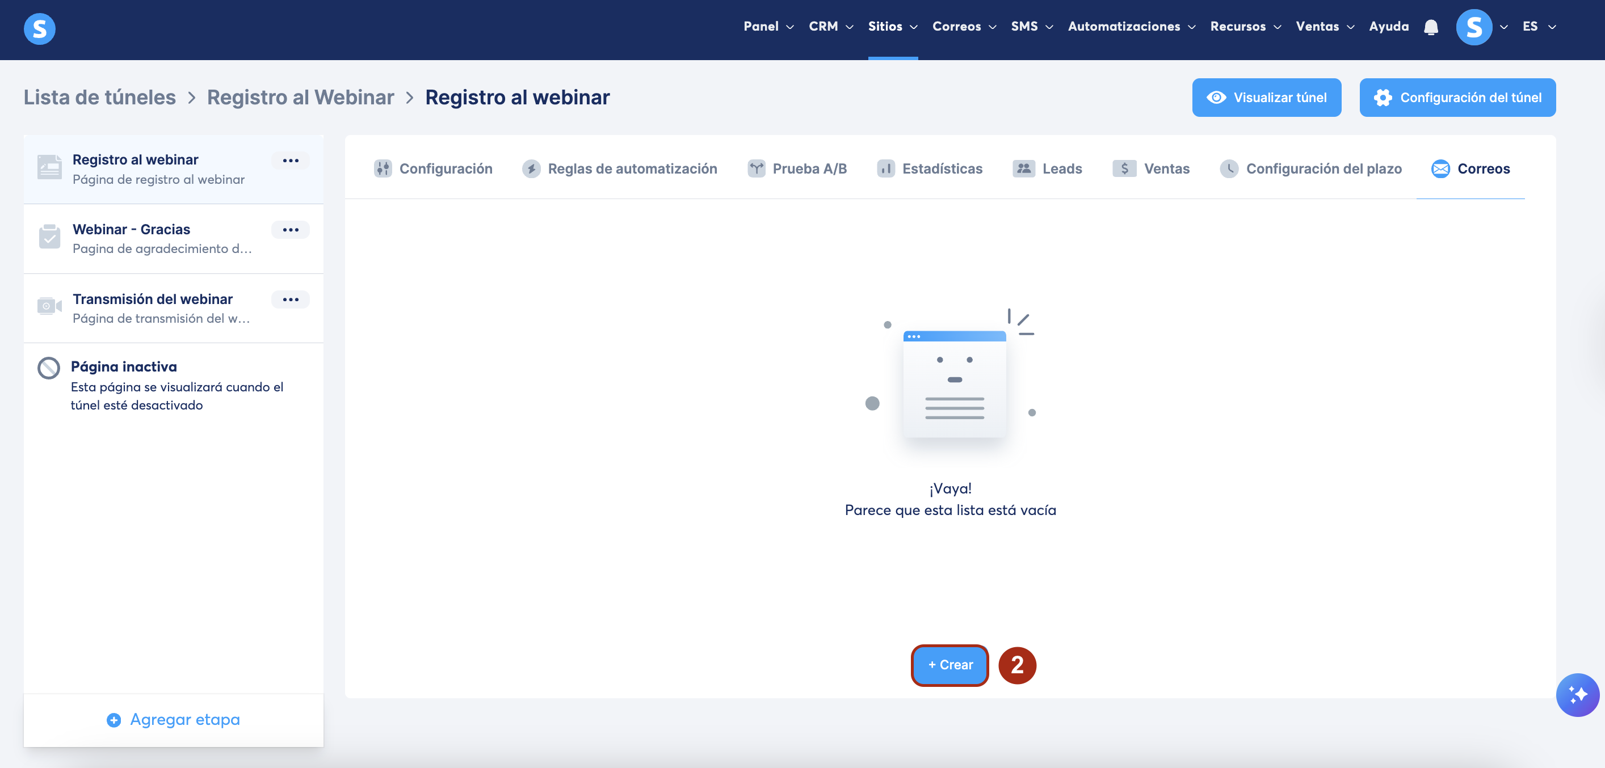Click Visualizar túnel eye button
1605x768 pixels.
click(1266, 98)
